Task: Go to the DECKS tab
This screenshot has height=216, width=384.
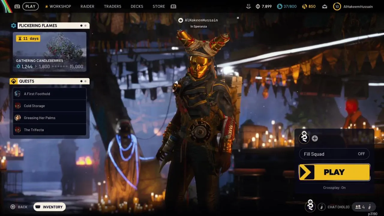Action: (x=137, y=6)
